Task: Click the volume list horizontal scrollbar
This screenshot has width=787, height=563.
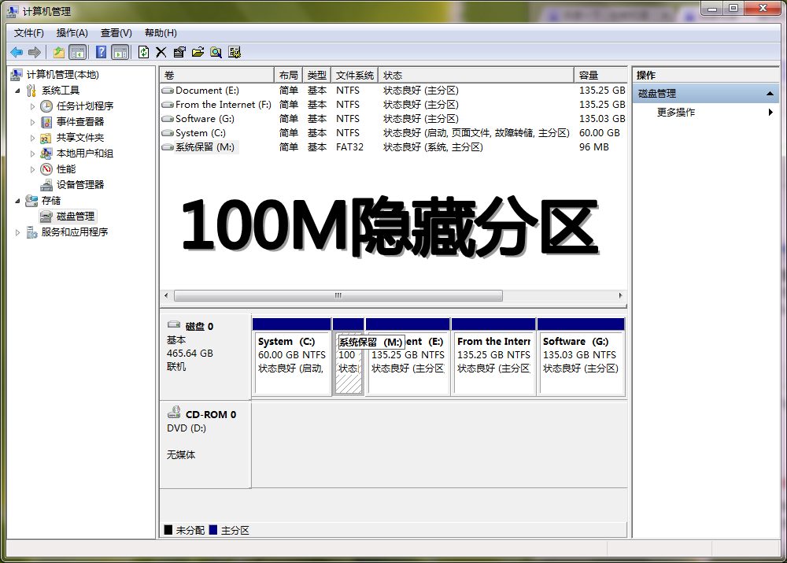Action: [x=338, y=296]
